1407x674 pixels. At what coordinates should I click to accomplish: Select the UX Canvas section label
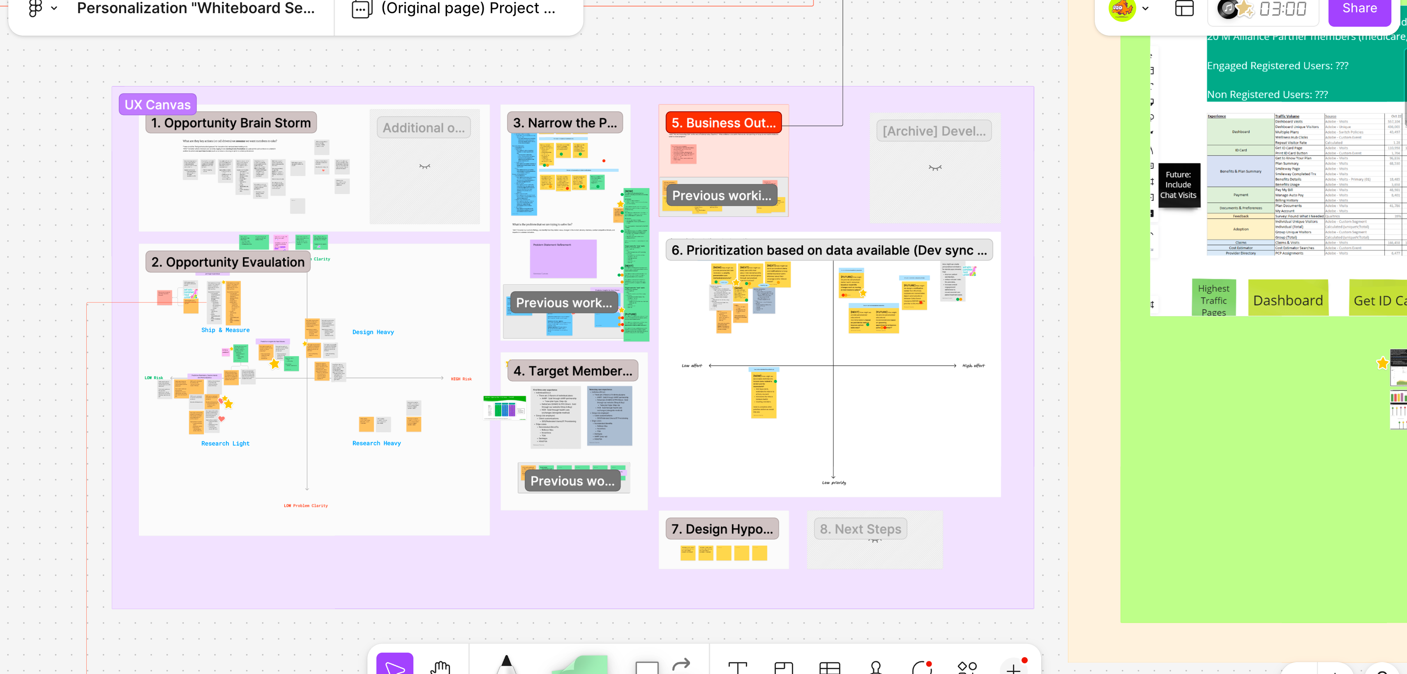coord(157,104)
